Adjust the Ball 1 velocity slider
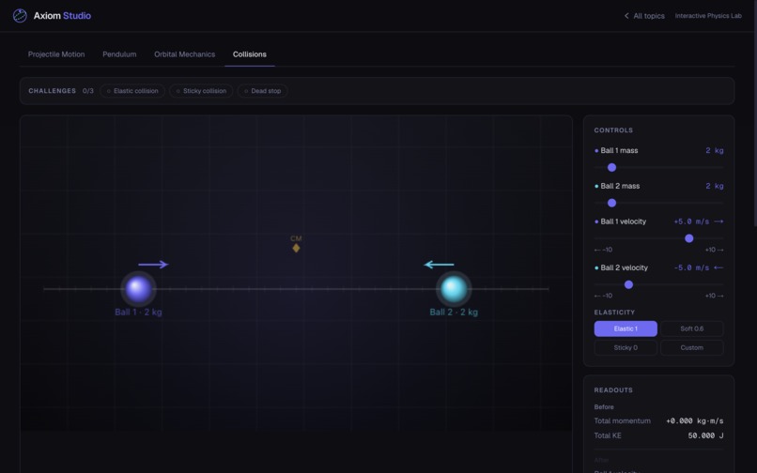The image size is (757, 473). pos(658,238)
